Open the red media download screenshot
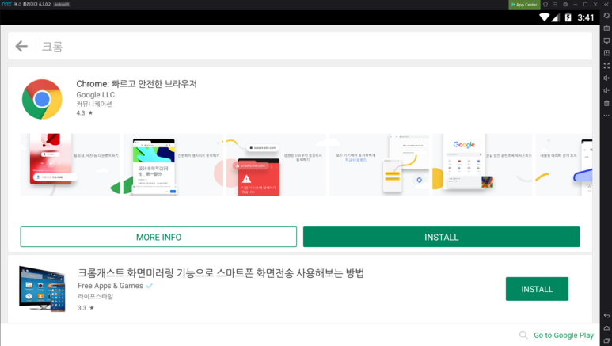This screenshot has height=346, width=612. 70,165
